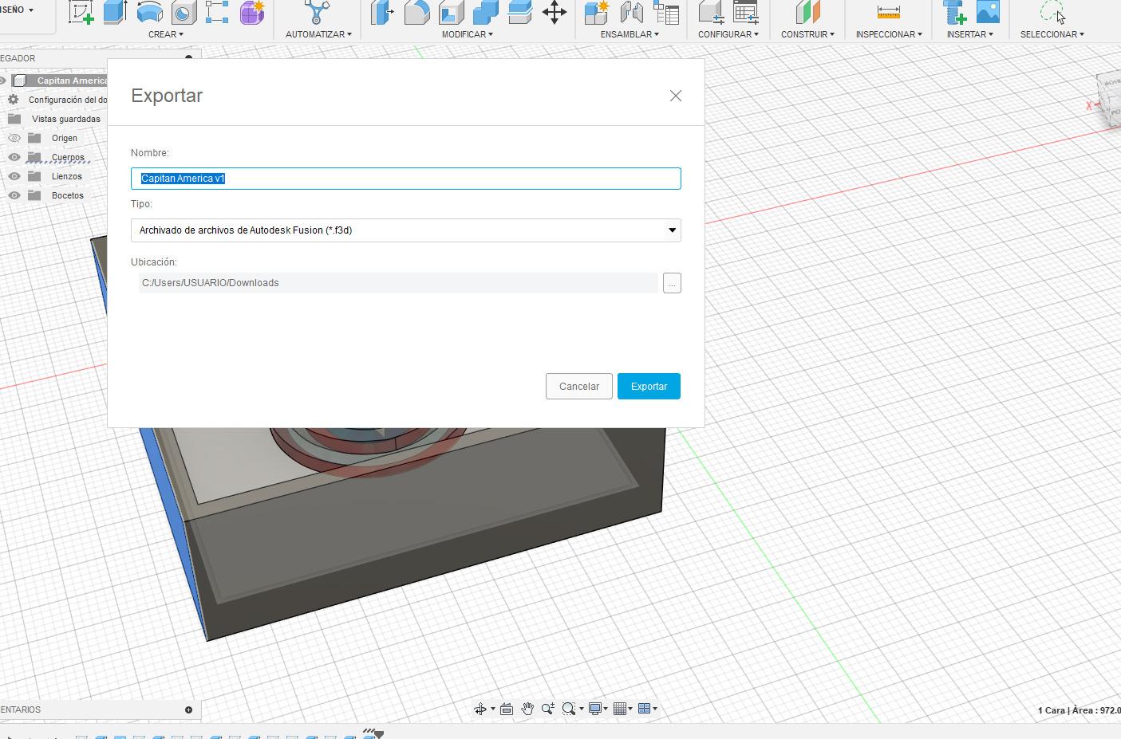Select the Rectangular Pattern tool icon
Image resolution: width=1121 pixels, height=739 pixels.
[x=217, y=12]
